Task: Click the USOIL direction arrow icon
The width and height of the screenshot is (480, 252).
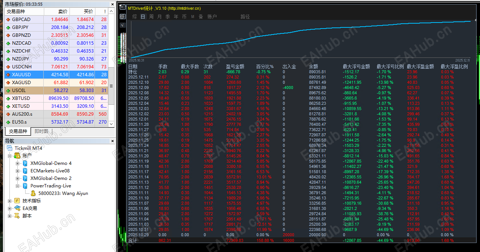Action: tap(9, 91)
